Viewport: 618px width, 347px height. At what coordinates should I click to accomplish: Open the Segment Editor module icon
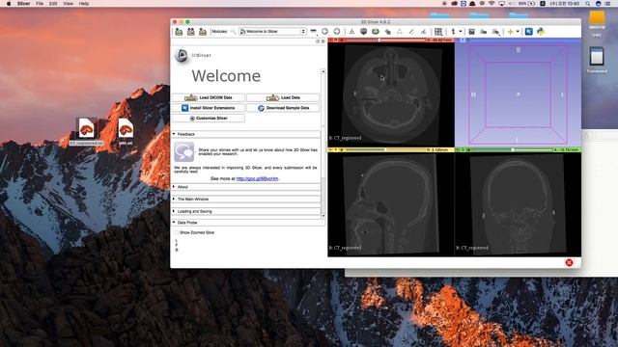click(423, 32)
